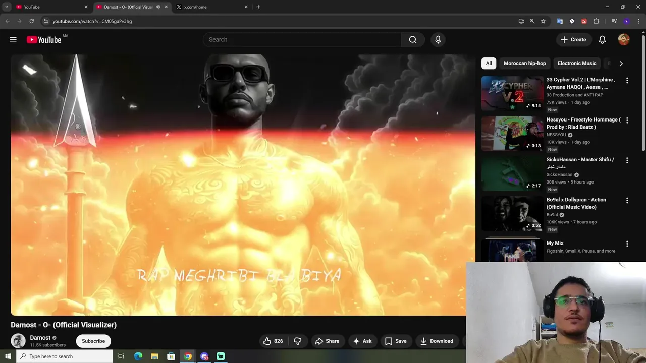Click the Ask button

coord(362,341)
